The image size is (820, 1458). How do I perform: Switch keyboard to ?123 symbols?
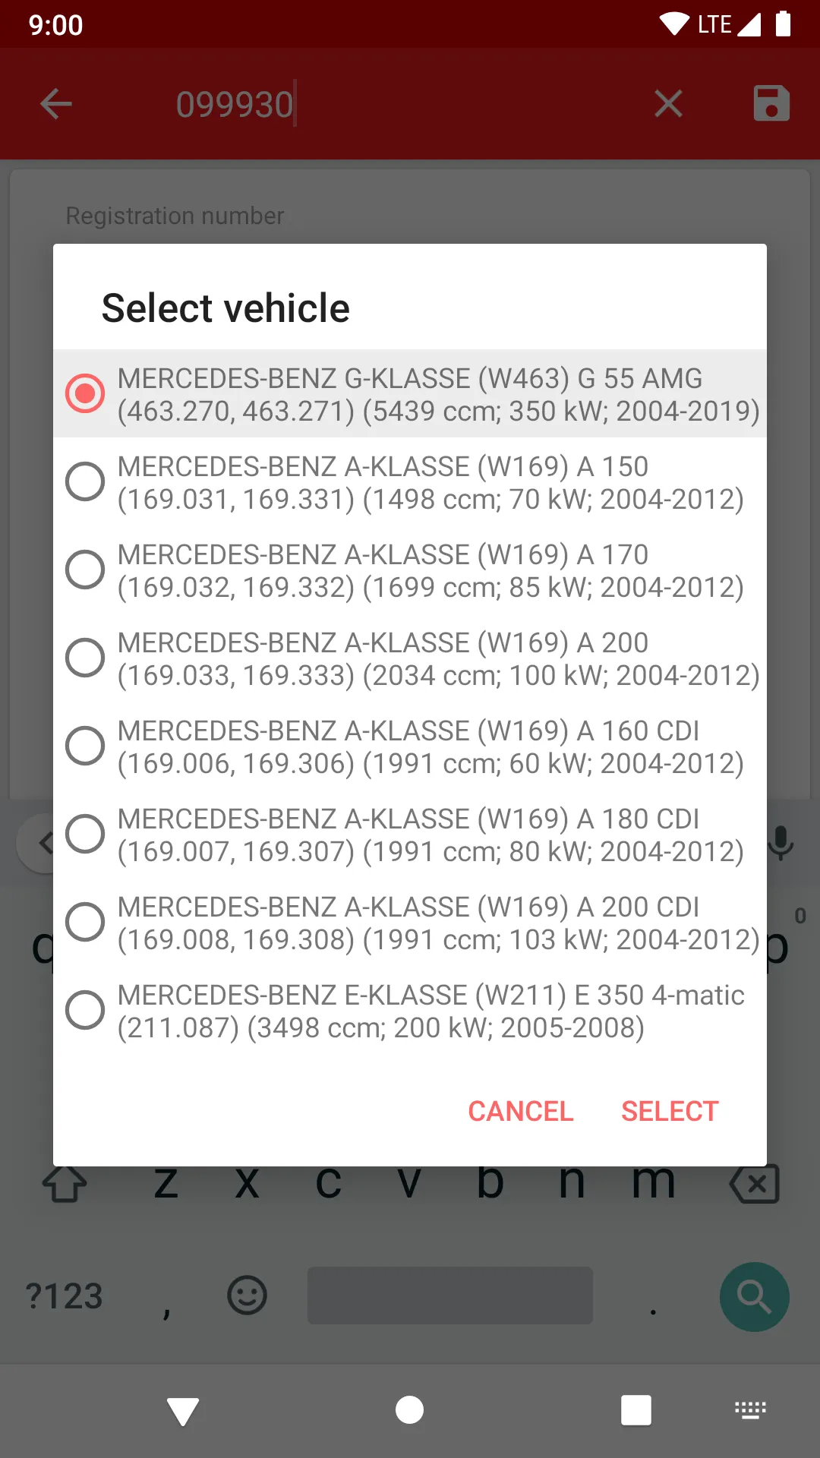[65, 1295]
